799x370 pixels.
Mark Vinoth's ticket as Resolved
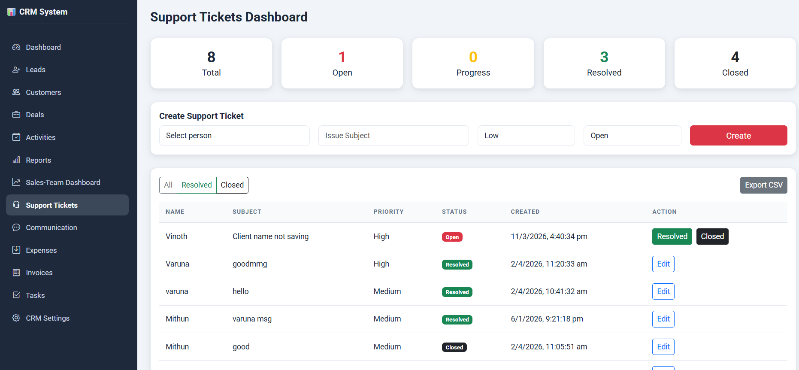click(x=672, y=237)
